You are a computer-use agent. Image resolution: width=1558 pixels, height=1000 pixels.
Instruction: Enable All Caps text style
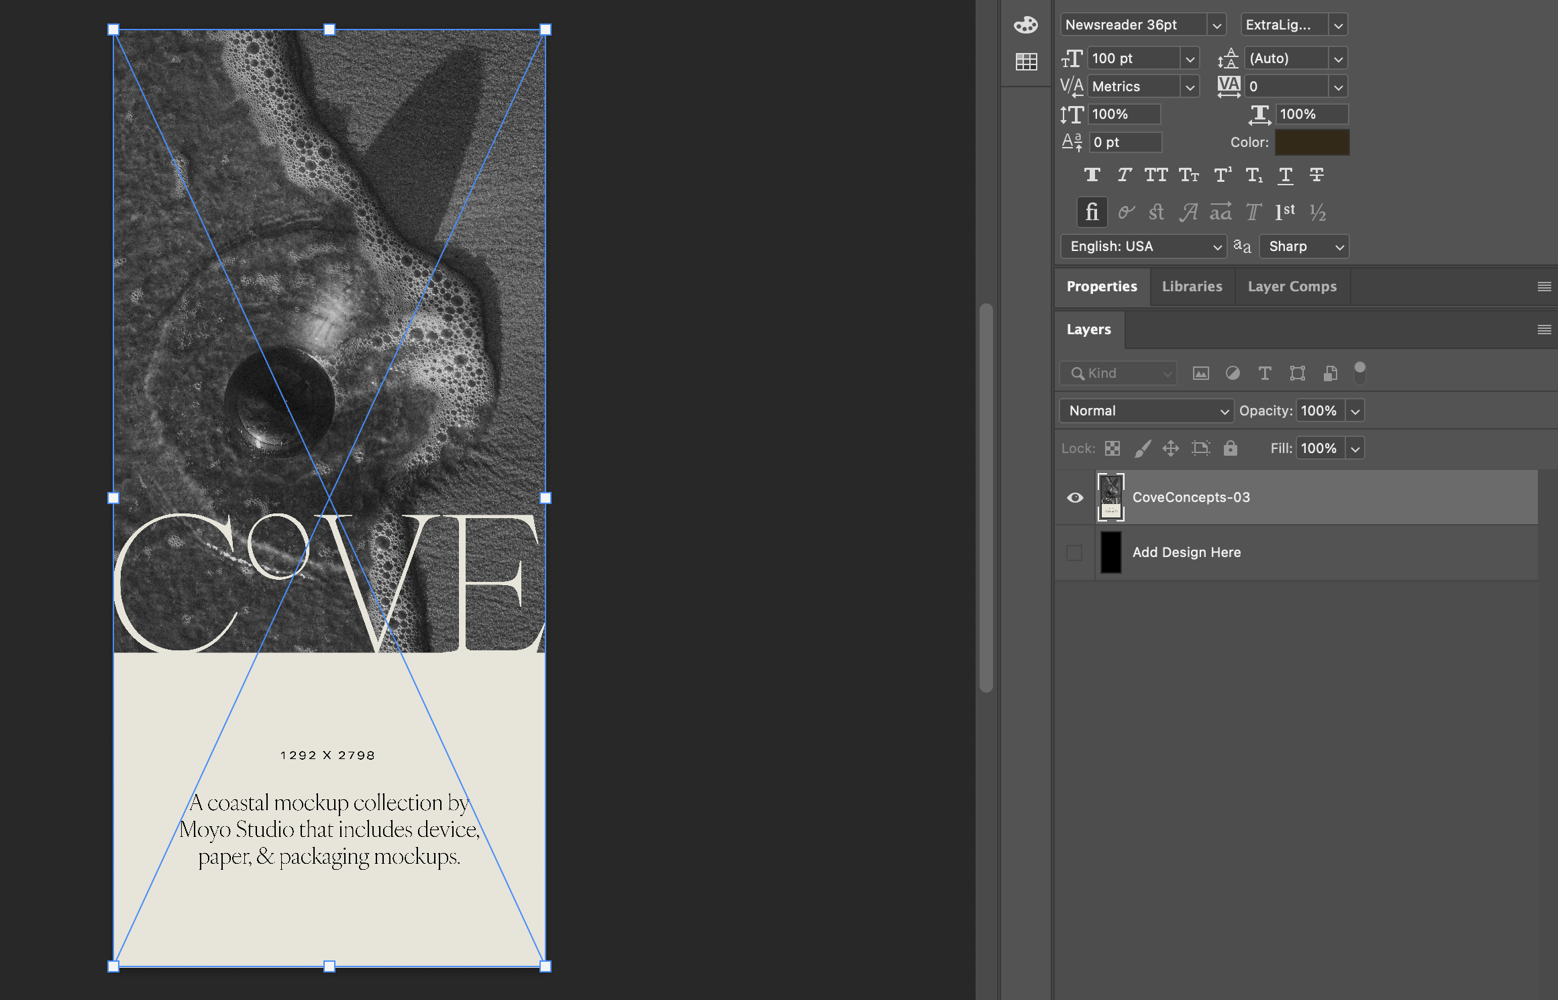(1155, 175)
